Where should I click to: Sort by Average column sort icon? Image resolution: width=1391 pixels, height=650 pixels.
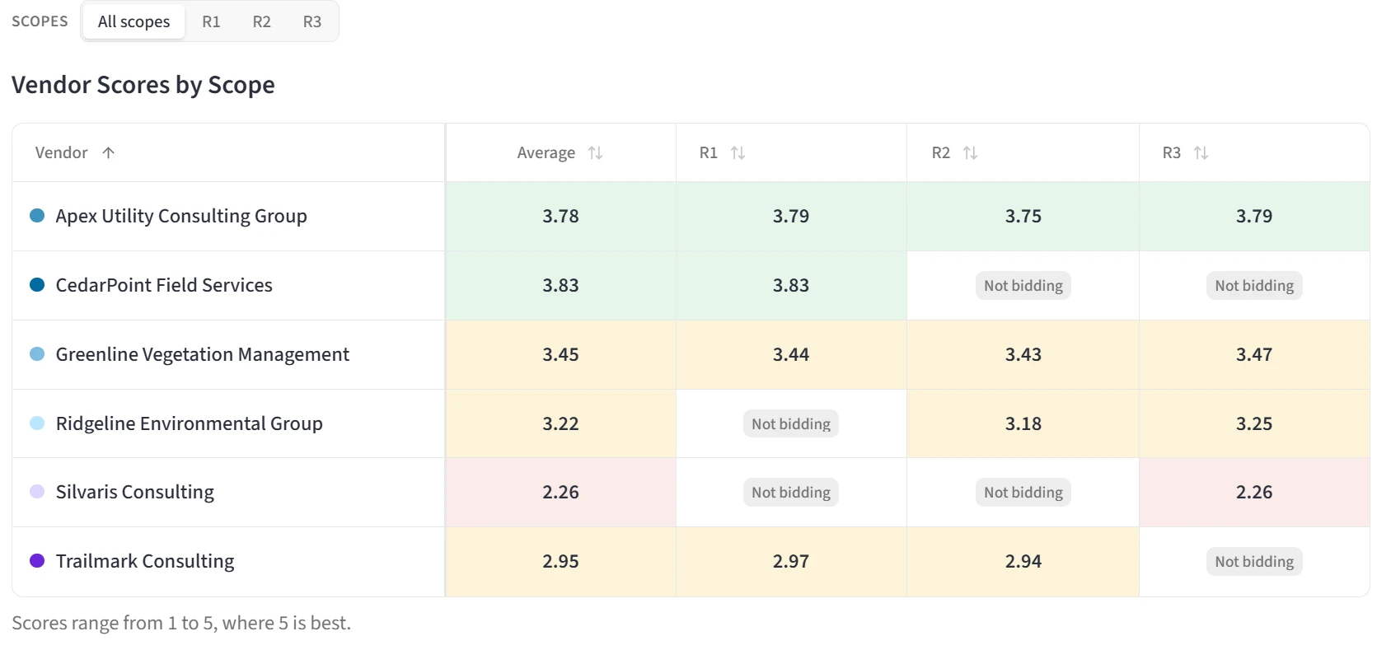(x=595, y=152)
